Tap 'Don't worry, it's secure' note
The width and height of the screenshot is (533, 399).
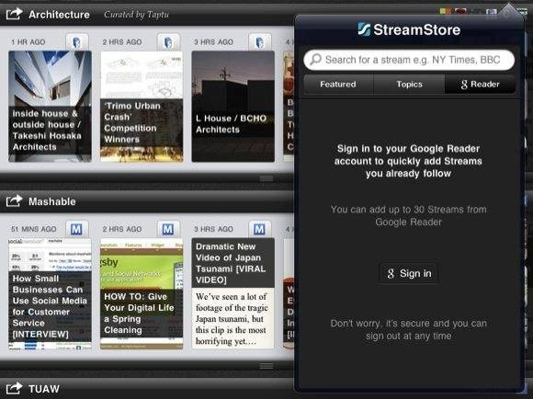409,330
